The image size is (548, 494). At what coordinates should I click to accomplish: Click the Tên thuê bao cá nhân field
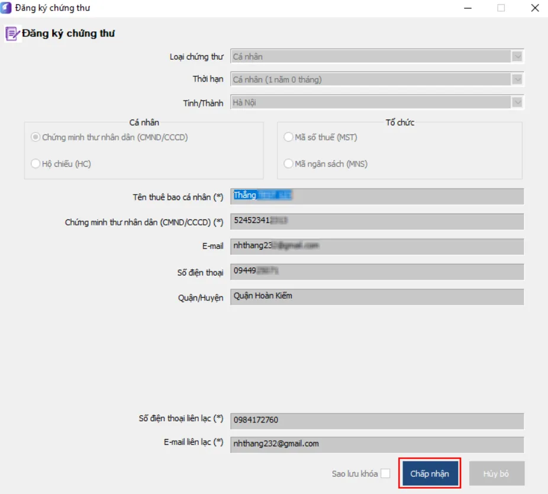pyautogui.click(x=376, y=196)
